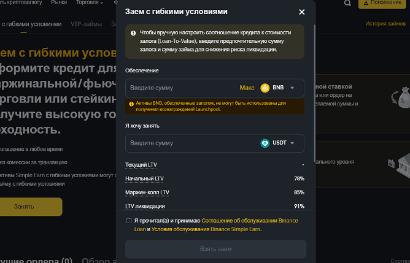Click the 91% liquidation LTV value
410x263 pixels.
coord(299,207)
